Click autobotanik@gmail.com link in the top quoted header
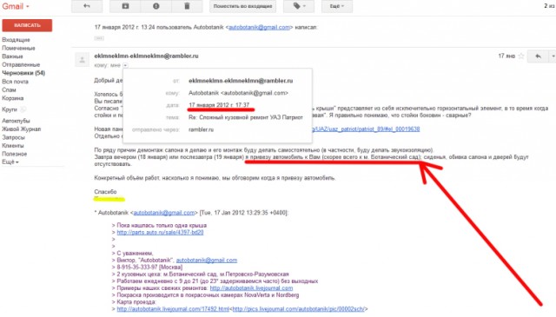The image size is (556, 317). point(259,27)
